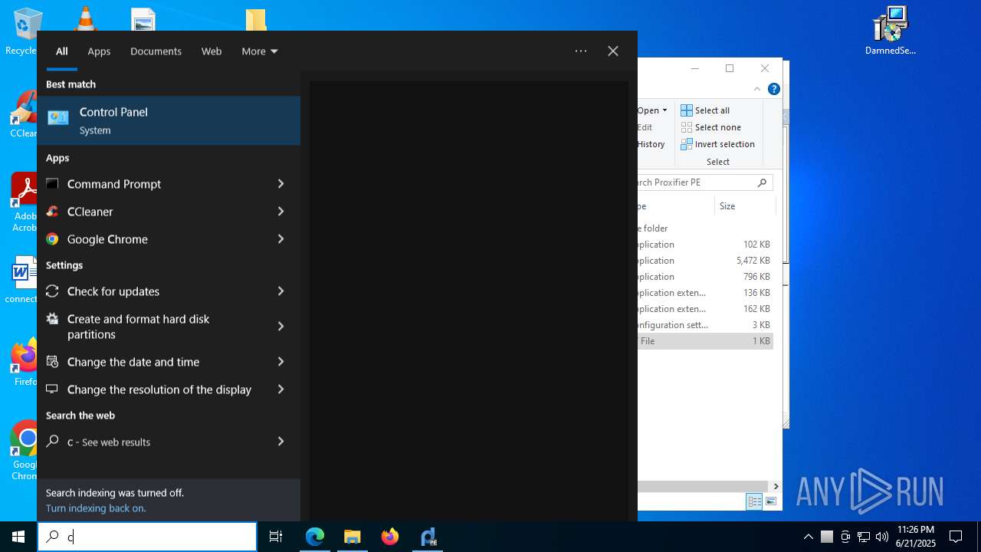Expand web results options arrow
The height and width of the screenshot is (552, 981).
[281, 442]
